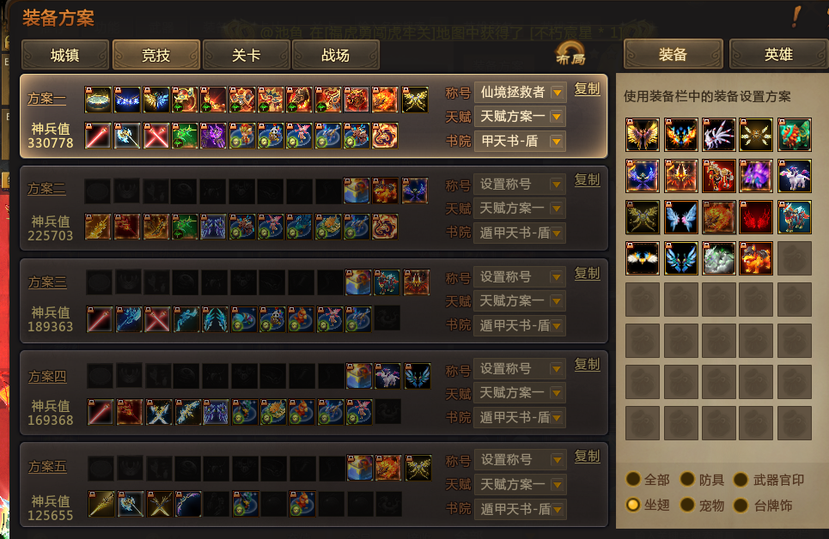The width and height of the screenshot is (829, 539).
Task: Click 复制 link for 方案二
Action: tap(588, 179)
